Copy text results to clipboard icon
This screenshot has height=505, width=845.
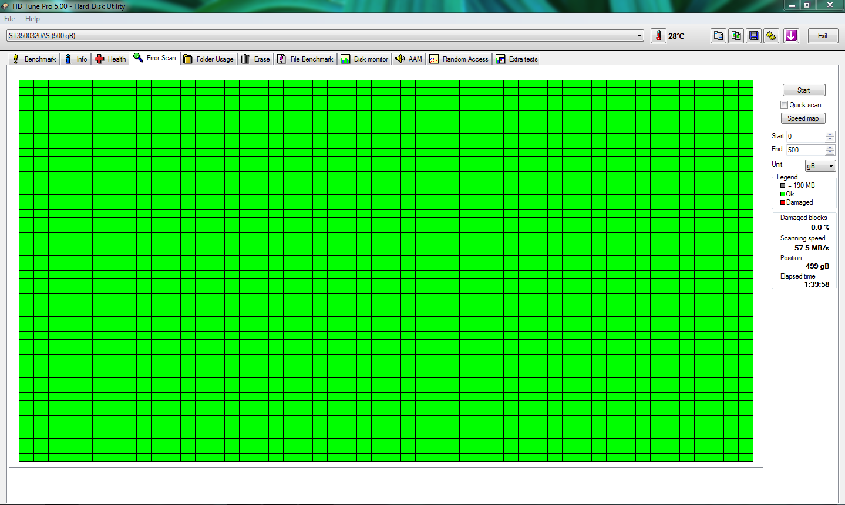(718, 36)
